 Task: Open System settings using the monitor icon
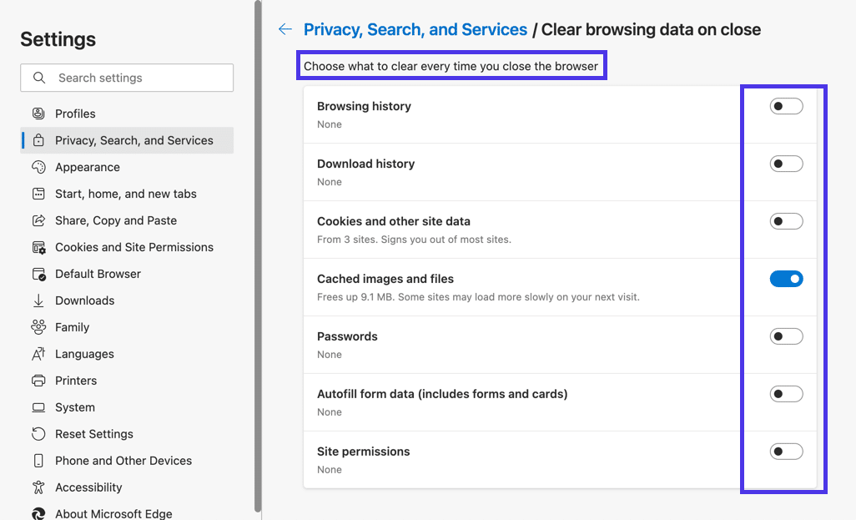click(37, 407)
